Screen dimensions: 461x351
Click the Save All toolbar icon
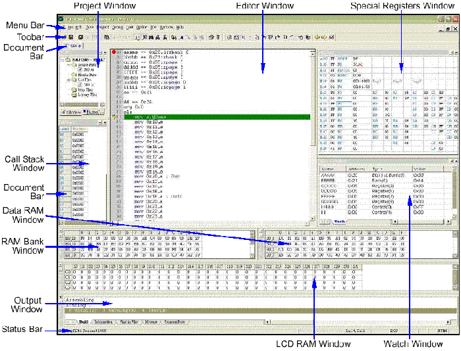tap(80, 37)
